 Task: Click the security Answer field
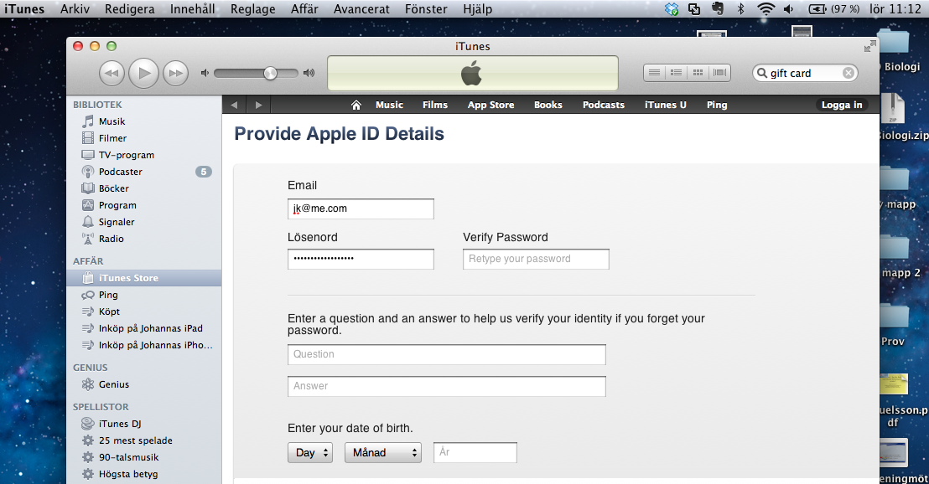(x=447, y=386)
